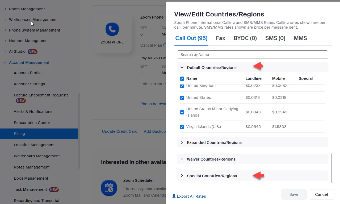
Task: Open Account Profile page
Action: [28, 73]
